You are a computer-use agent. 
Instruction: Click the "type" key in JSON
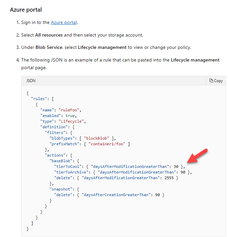point(47,121)
